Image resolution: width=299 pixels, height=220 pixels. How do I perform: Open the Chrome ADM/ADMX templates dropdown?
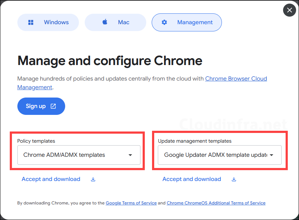pyautogui.click(x=79, y=155)
